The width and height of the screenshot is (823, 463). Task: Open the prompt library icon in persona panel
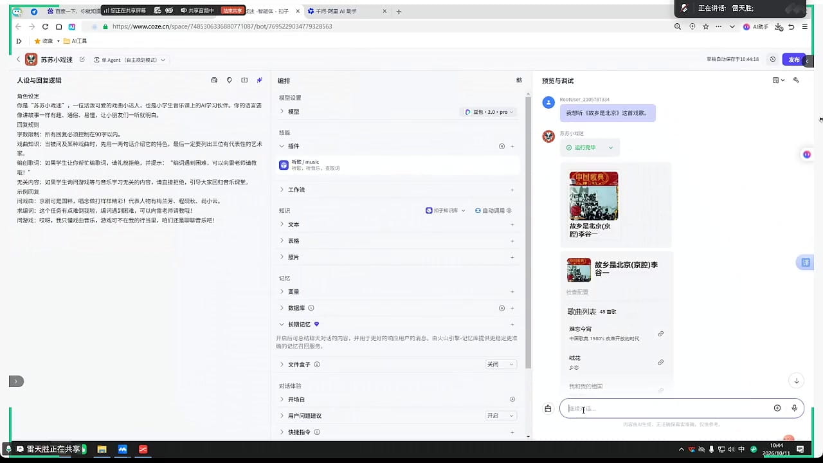point(214,80)
